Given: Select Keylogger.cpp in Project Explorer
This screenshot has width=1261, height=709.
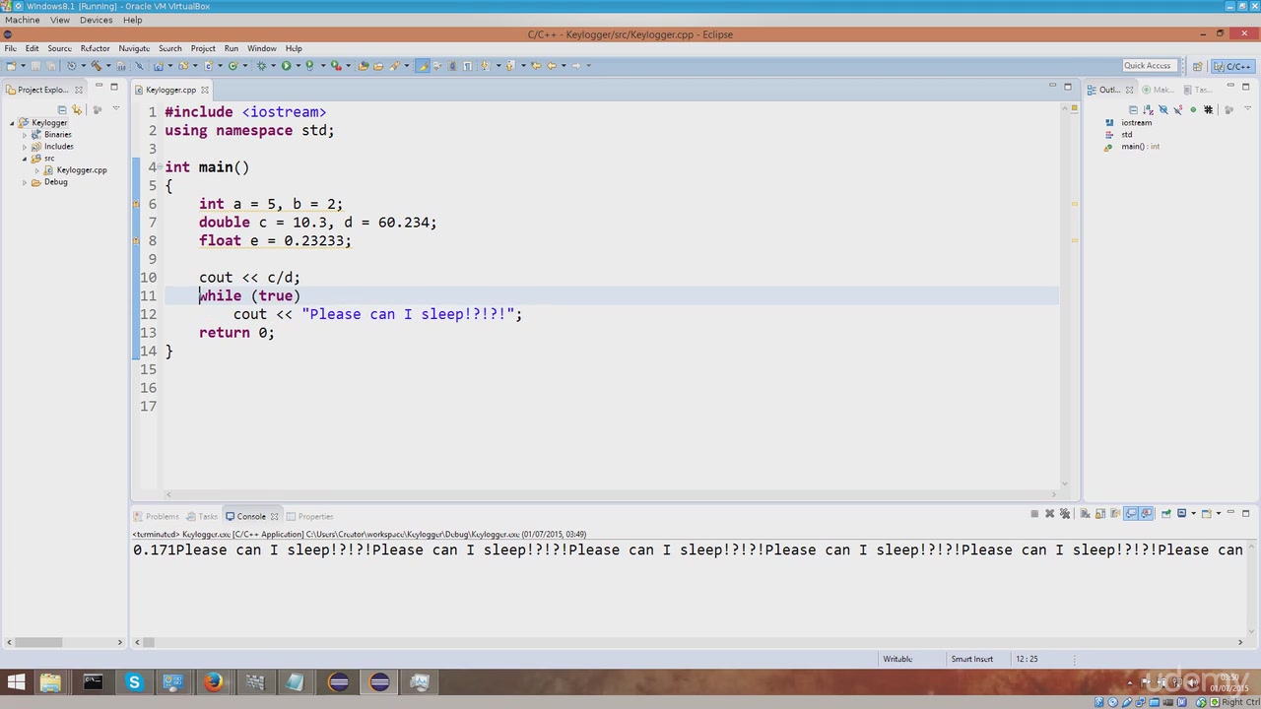Looking at the screenshot, I should click(x=81, y=170).
